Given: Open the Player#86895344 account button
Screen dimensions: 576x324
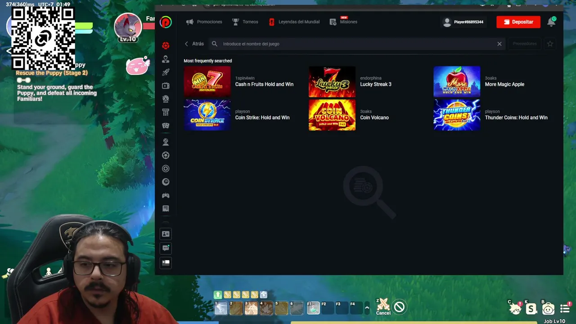Looking at the screenshot, I should pos(463,22).
